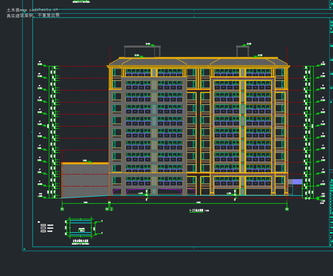Viewport: 333px width, 276px height.
Task: Click the 18.000 elevation label on left
Action: click(40, 112)
